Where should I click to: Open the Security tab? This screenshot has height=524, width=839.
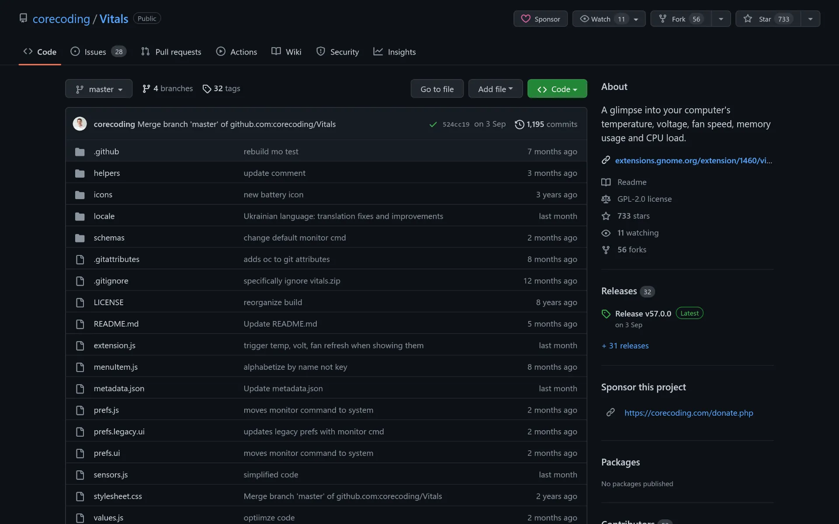click(337, 52)
